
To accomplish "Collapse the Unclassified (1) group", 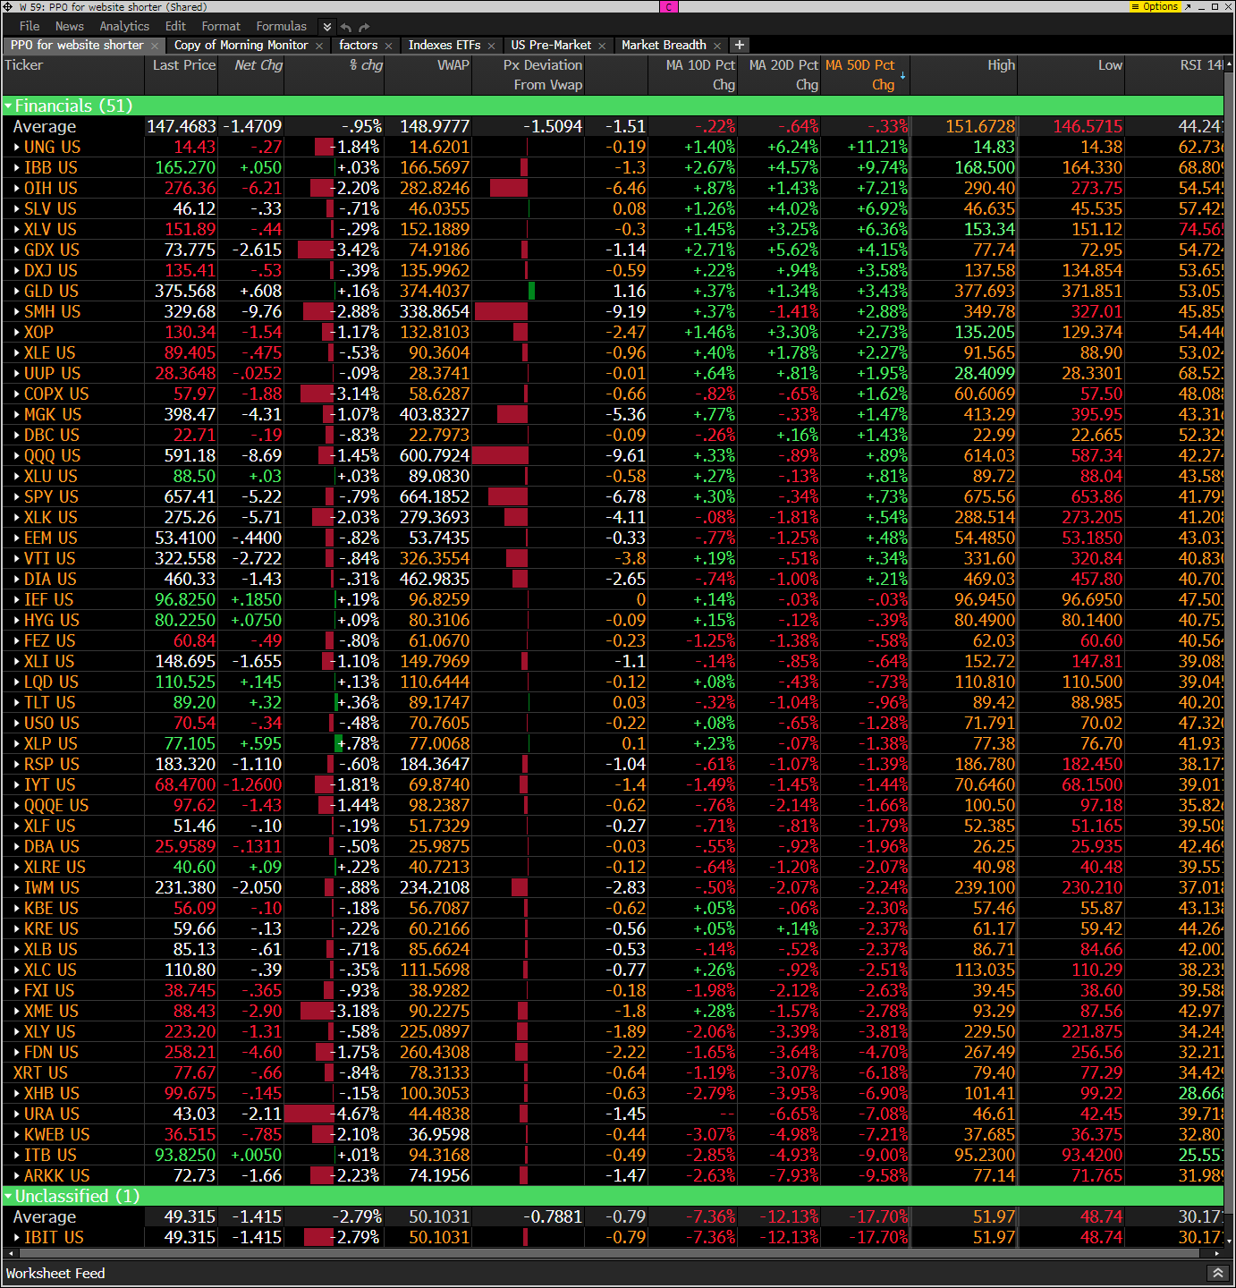I will (x=9, y=1197).
